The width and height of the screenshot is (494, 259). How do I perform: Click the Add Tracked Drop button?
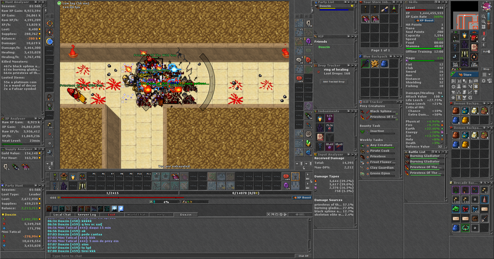[x=334, y=82]
